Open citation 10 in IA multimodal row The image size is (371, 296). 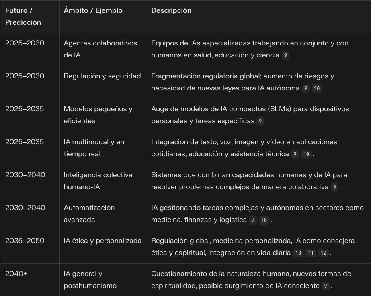306,154
